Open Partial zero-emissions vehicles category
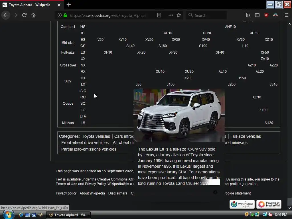 89,149
